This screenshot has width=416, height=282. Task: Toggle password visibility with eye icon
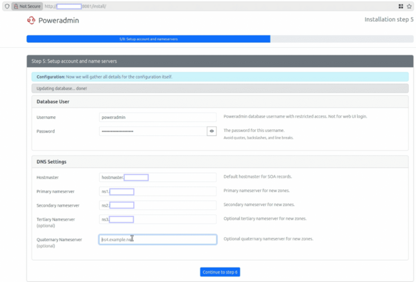tap(211, 131)
